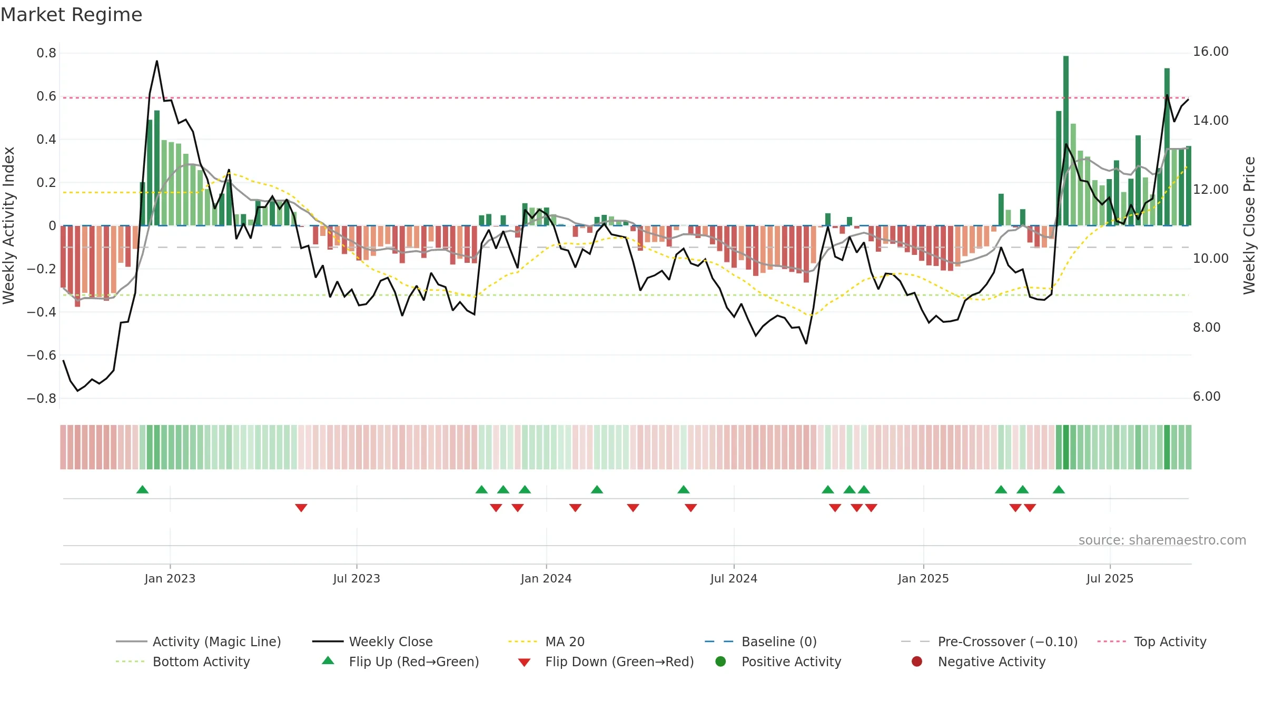The height and width of the screenshot is (711, 1264).
Task: Click the first green flip-up marker before Jan 2023
Action: pos(142,490)
